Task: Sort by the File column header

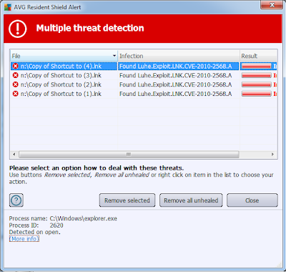Action: pos(64,56)
